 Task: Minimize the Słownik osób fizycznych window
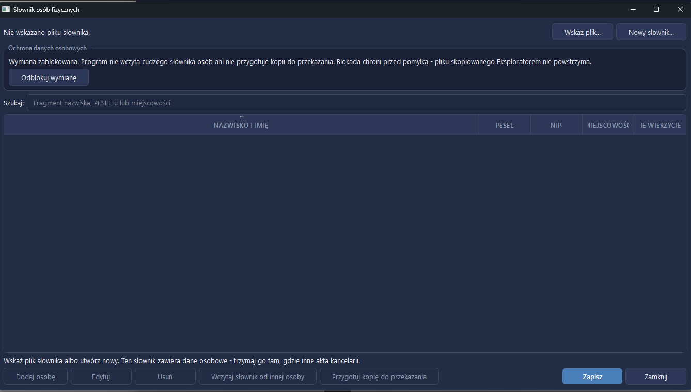pyautogui.click(x=633, y=9)
